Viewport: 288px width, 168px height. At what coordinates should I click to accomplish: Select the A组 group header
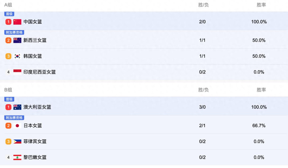(x=8, y=5)
